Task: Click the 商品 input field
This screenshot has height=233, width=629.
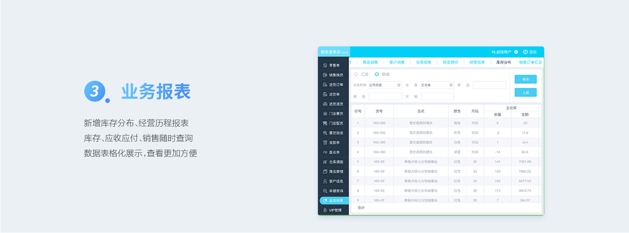Action: (x=489, y=85)
